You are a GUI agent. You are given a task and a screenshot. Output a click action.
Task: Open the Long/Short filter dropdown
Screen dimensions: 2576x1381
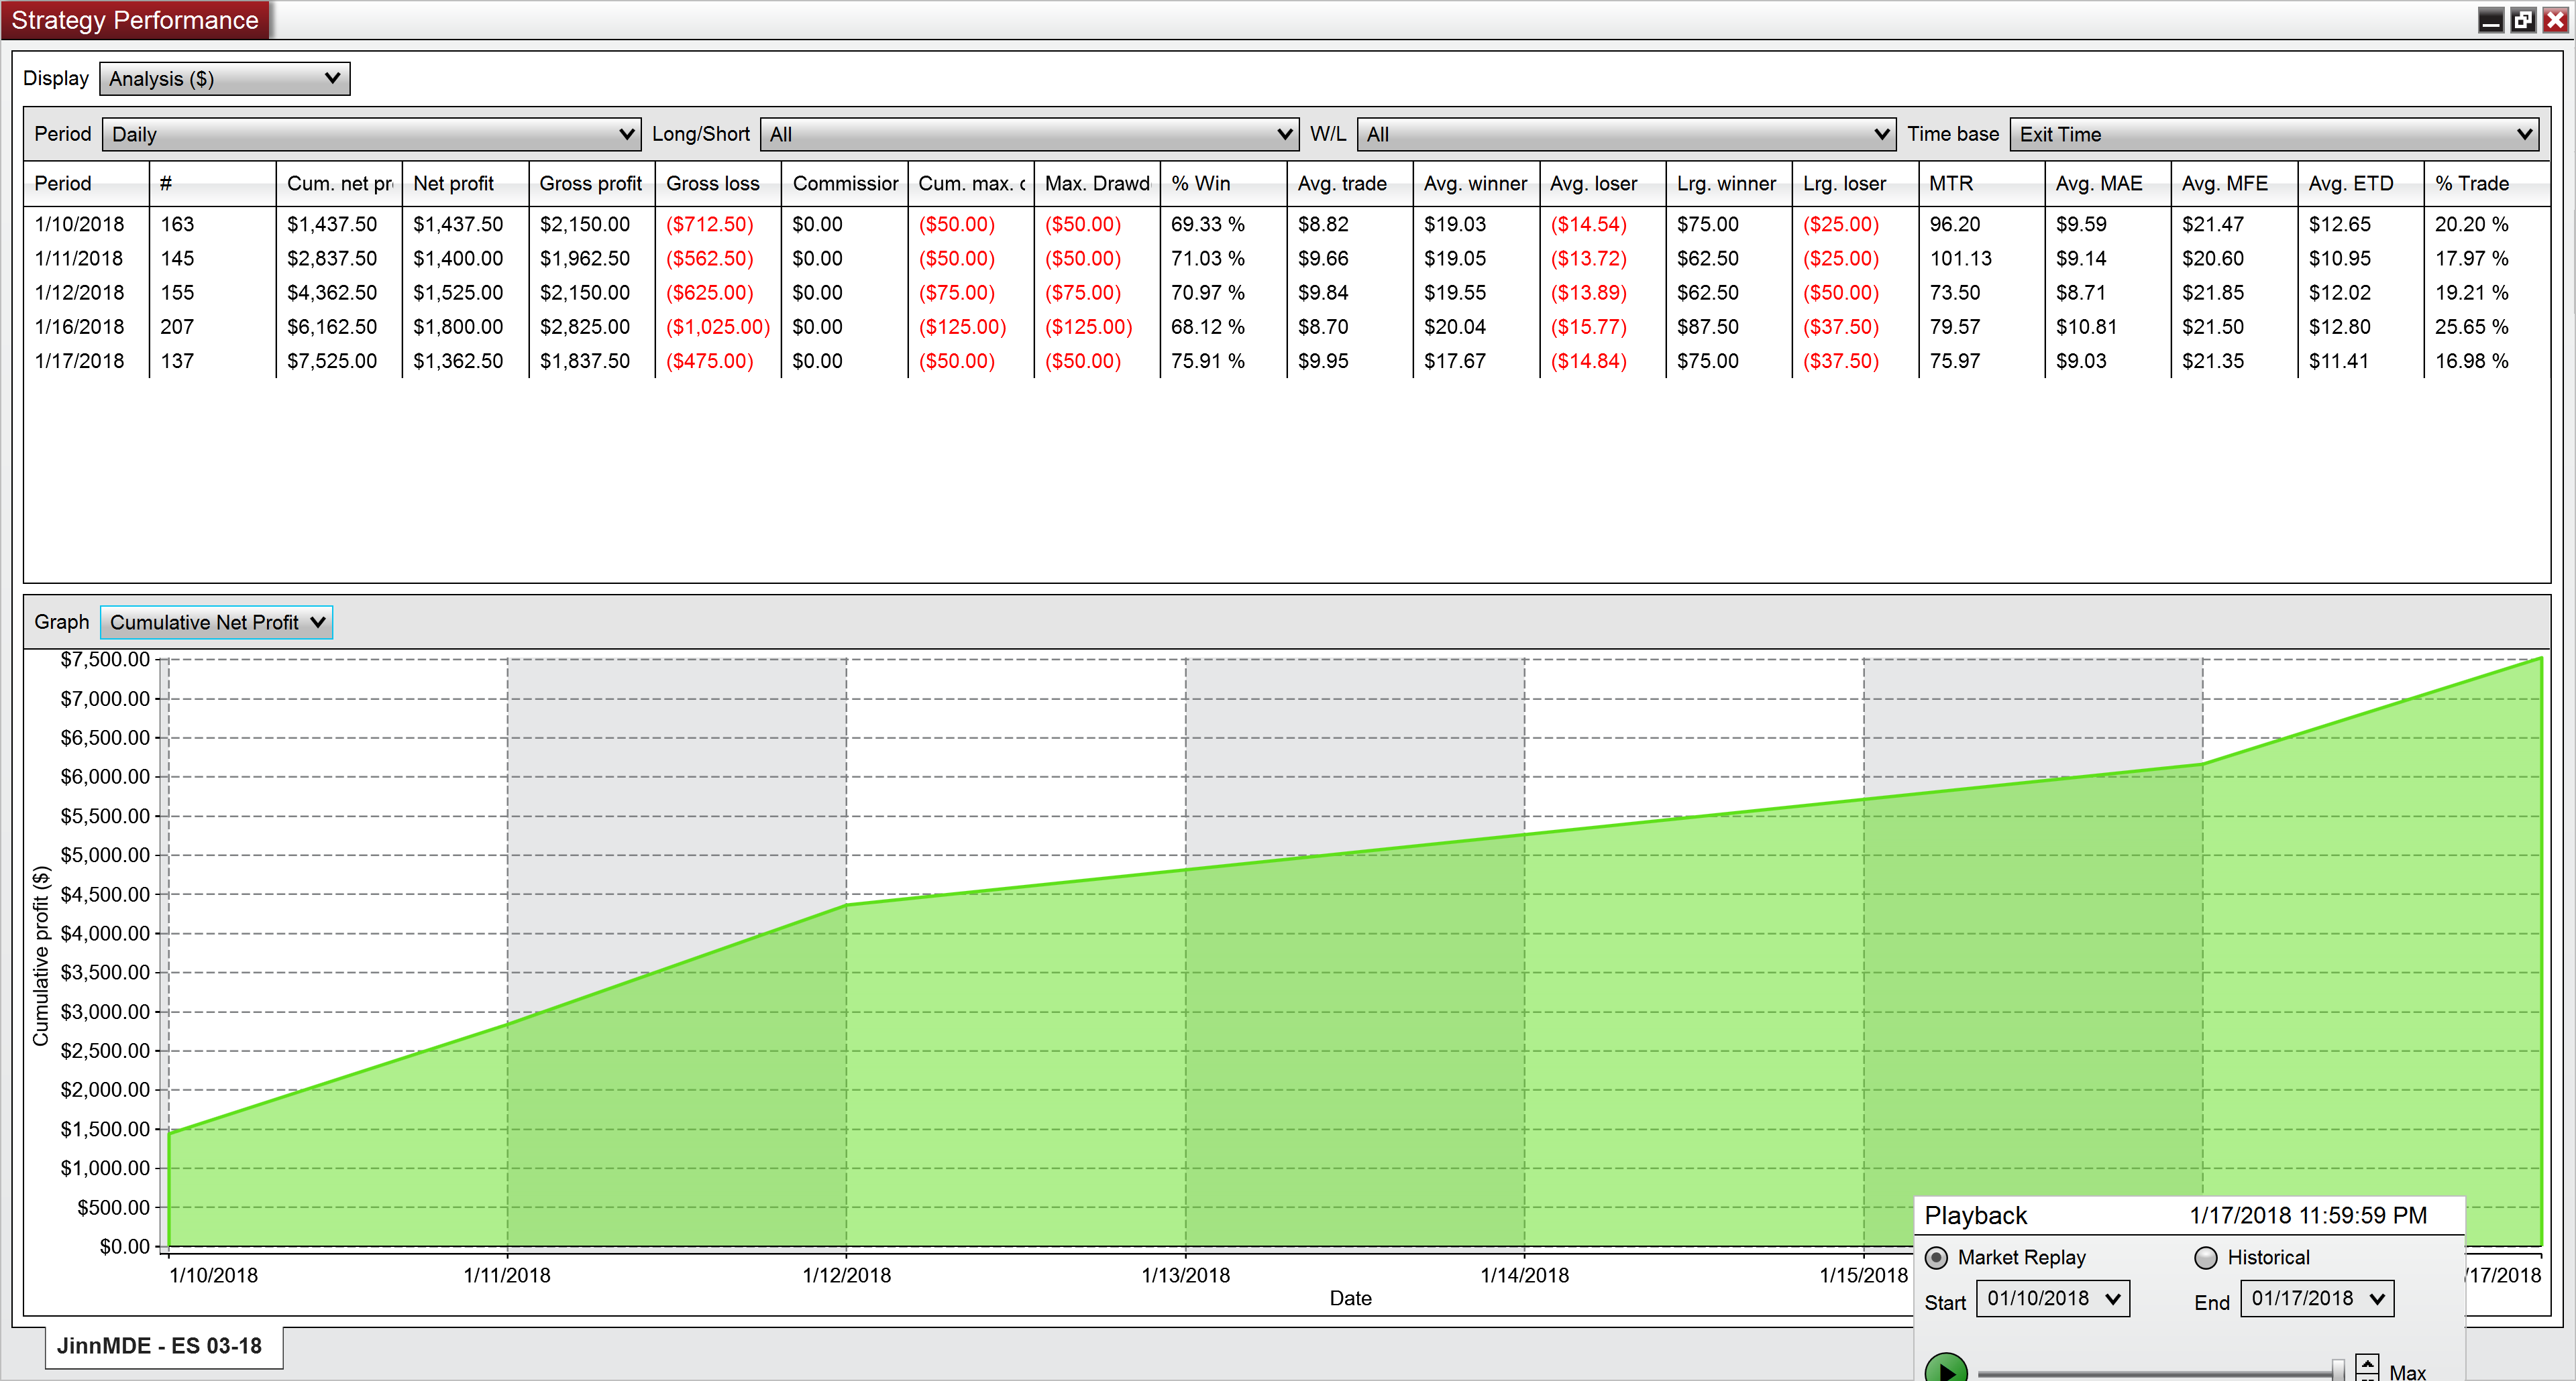point(1029,134)
